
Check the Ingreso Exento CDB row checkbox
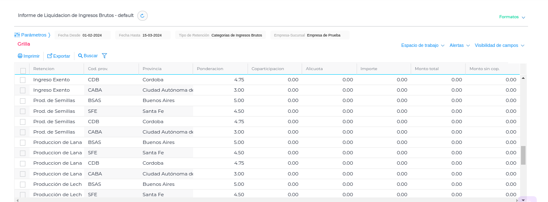click(x=23, y=80)
